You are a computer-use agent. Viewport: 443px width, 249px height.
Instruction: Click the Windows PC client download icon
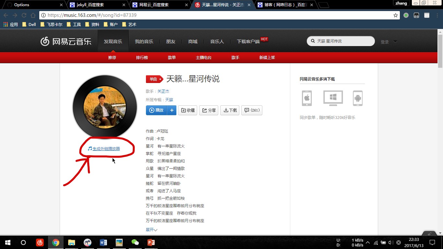click(333, 98)
